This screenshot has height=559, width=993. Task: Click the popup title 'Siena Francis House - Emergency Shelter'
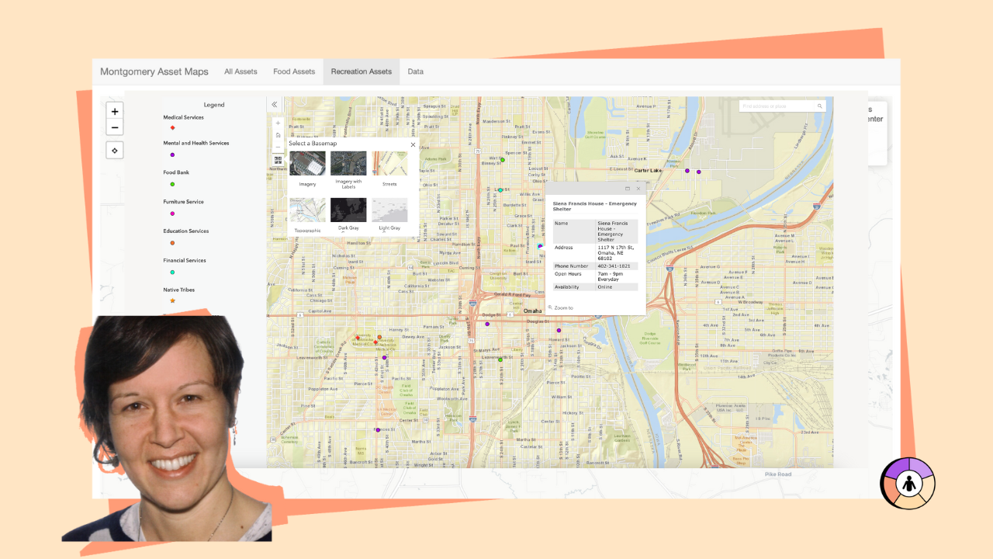click(x=594, y=207)
